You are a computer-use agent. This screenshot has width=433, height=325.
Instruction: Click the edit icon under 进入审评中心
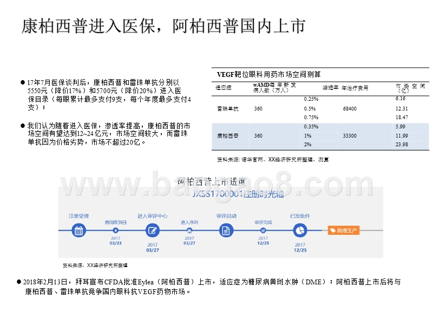pyautogui.click(x=153, y=231)
